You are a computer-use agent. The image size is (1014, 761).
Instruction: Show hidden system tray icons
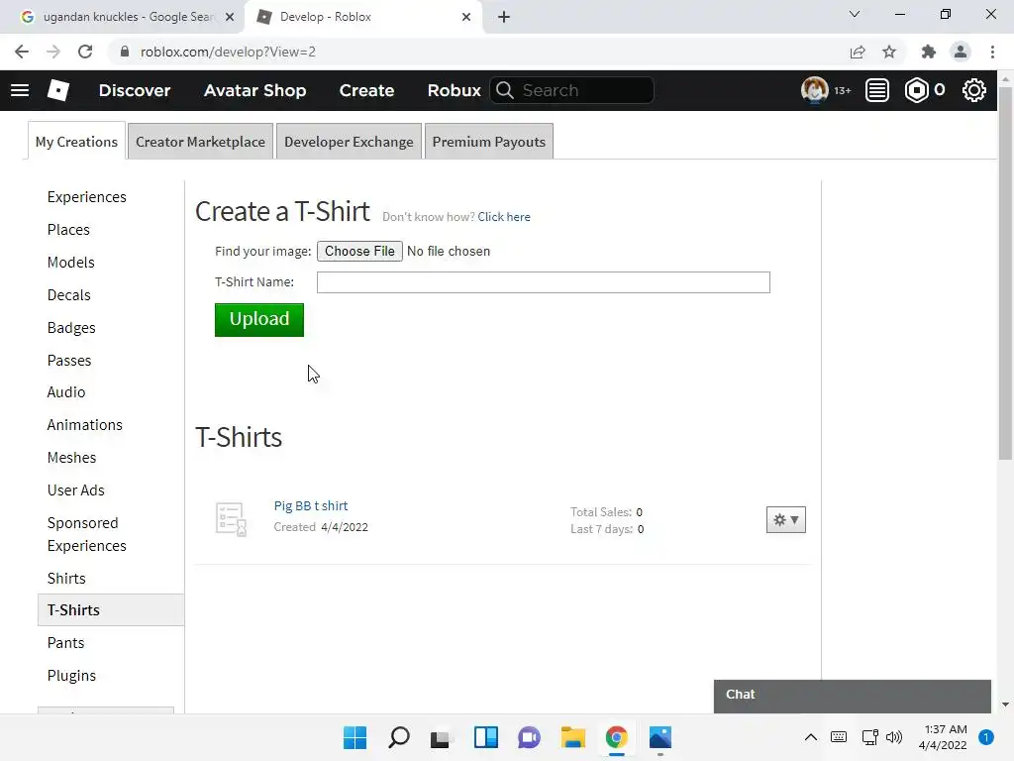pos(810,737)
